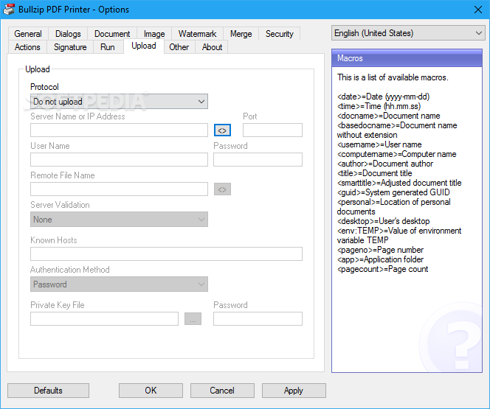
Task: Switch to the Run tab
Action: (108, 47)
